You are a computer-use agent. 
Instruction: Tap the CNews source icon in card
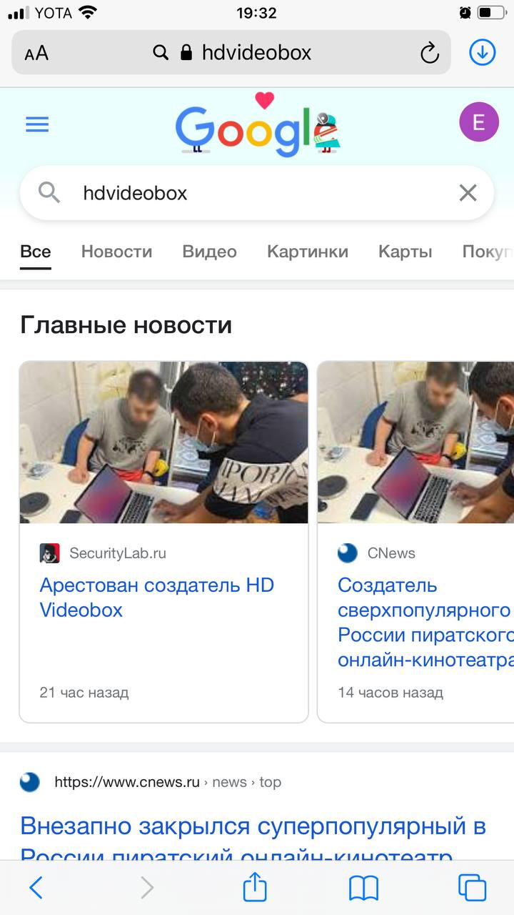point(347,553)
